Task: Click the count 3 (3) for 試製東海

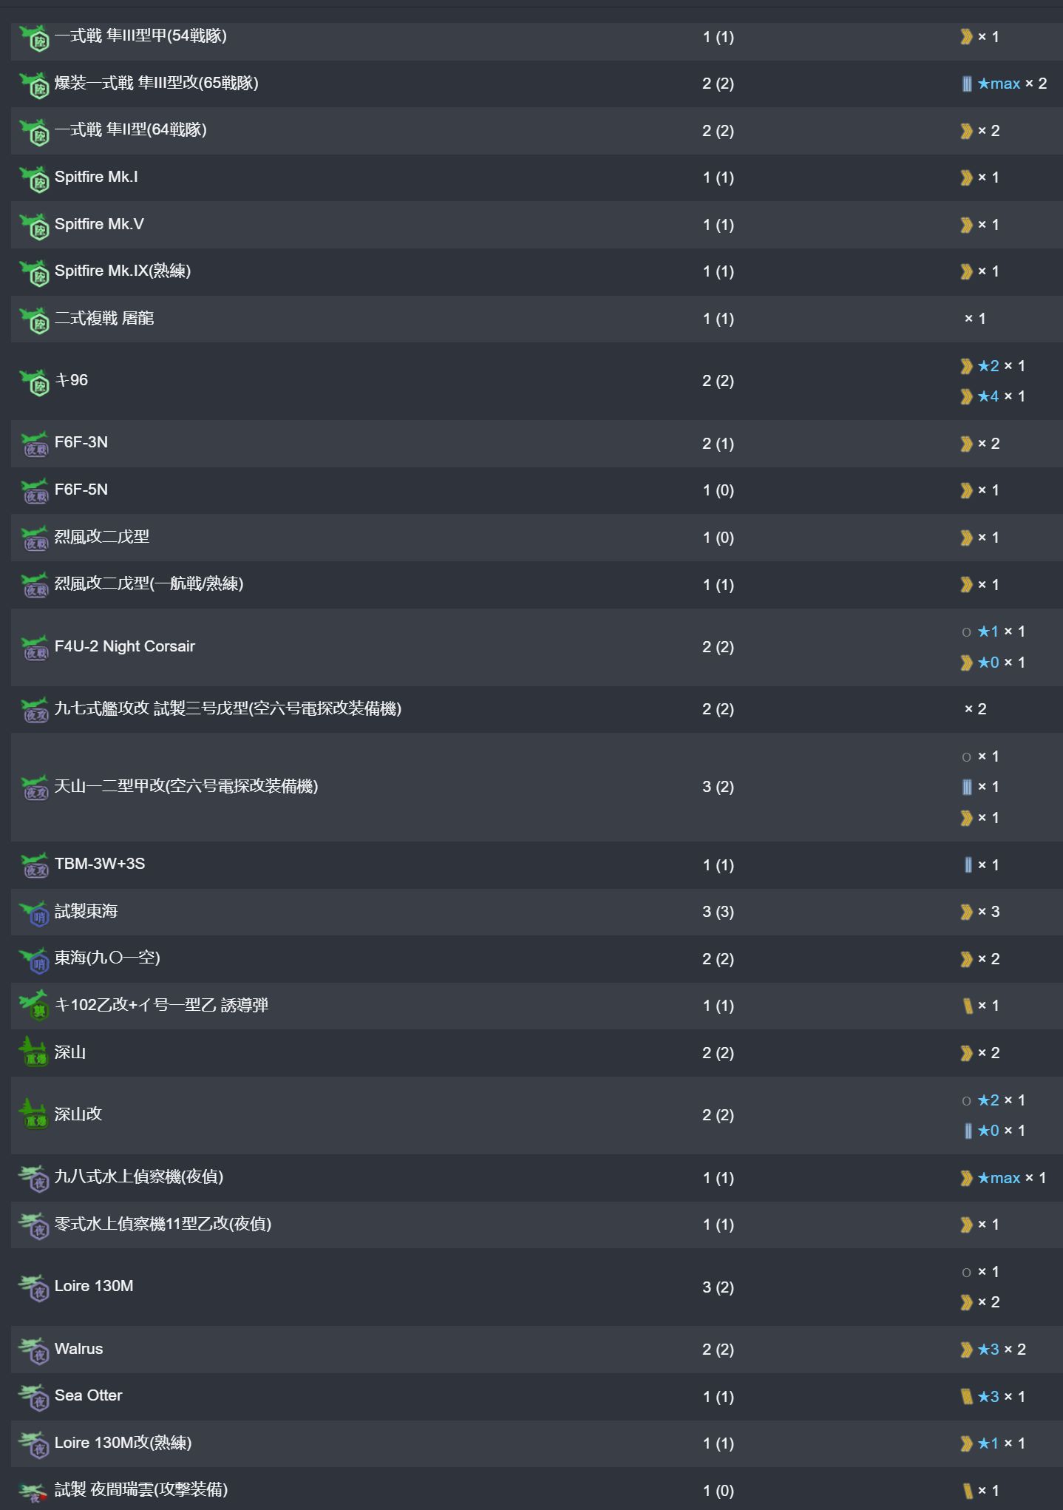Action: (x=718, y=912)
